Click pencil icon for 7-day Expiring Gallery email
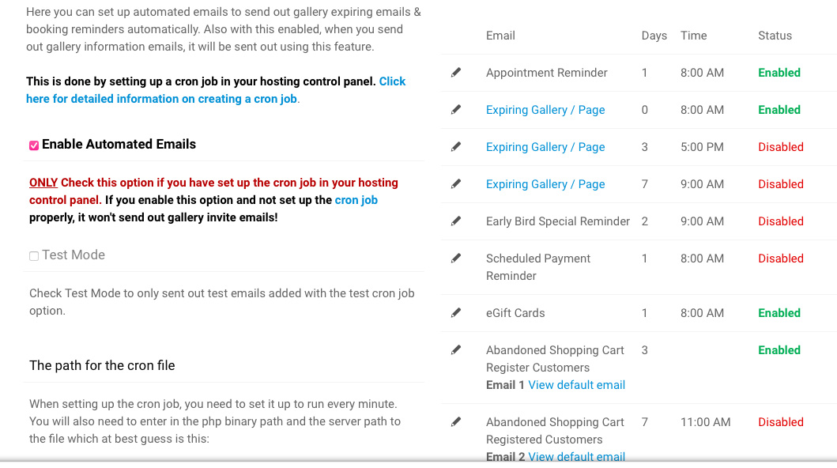Image resolution: width=837 pixels, height=468 pixels. point(456,184)
